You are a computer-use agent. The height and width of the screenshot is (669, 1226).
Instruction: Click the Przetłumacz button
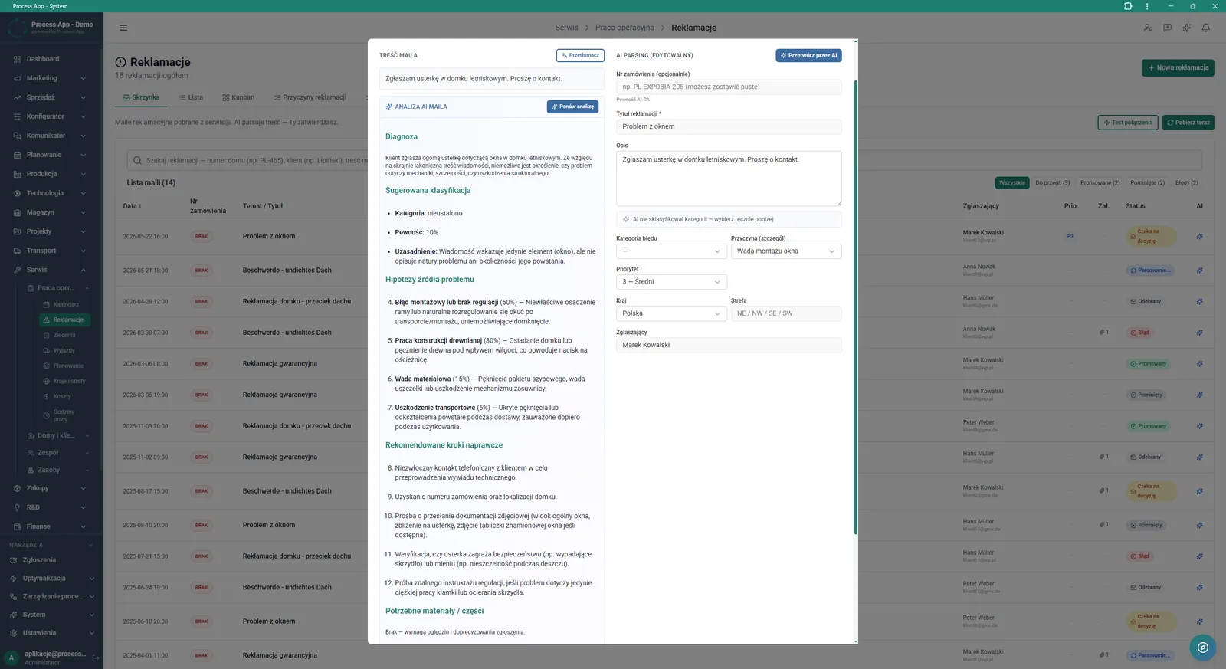(x=580, y=55)
